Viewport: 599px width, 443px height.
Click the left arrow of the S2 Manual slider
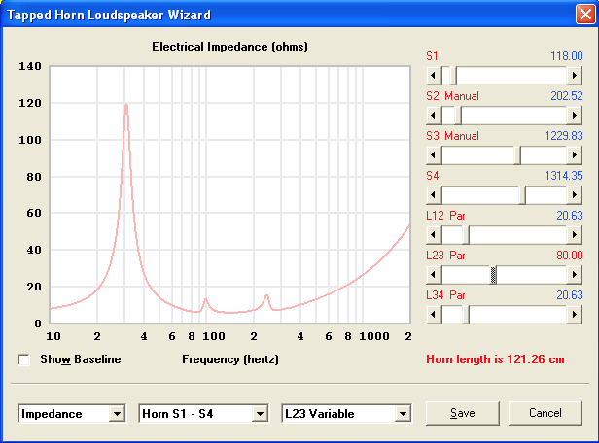(434, 116)
